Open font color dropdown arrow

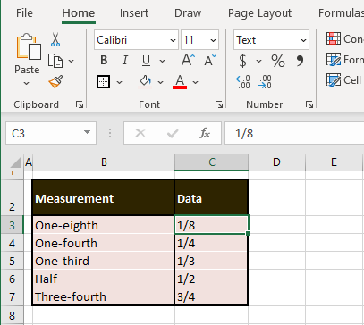pos(196,82)
